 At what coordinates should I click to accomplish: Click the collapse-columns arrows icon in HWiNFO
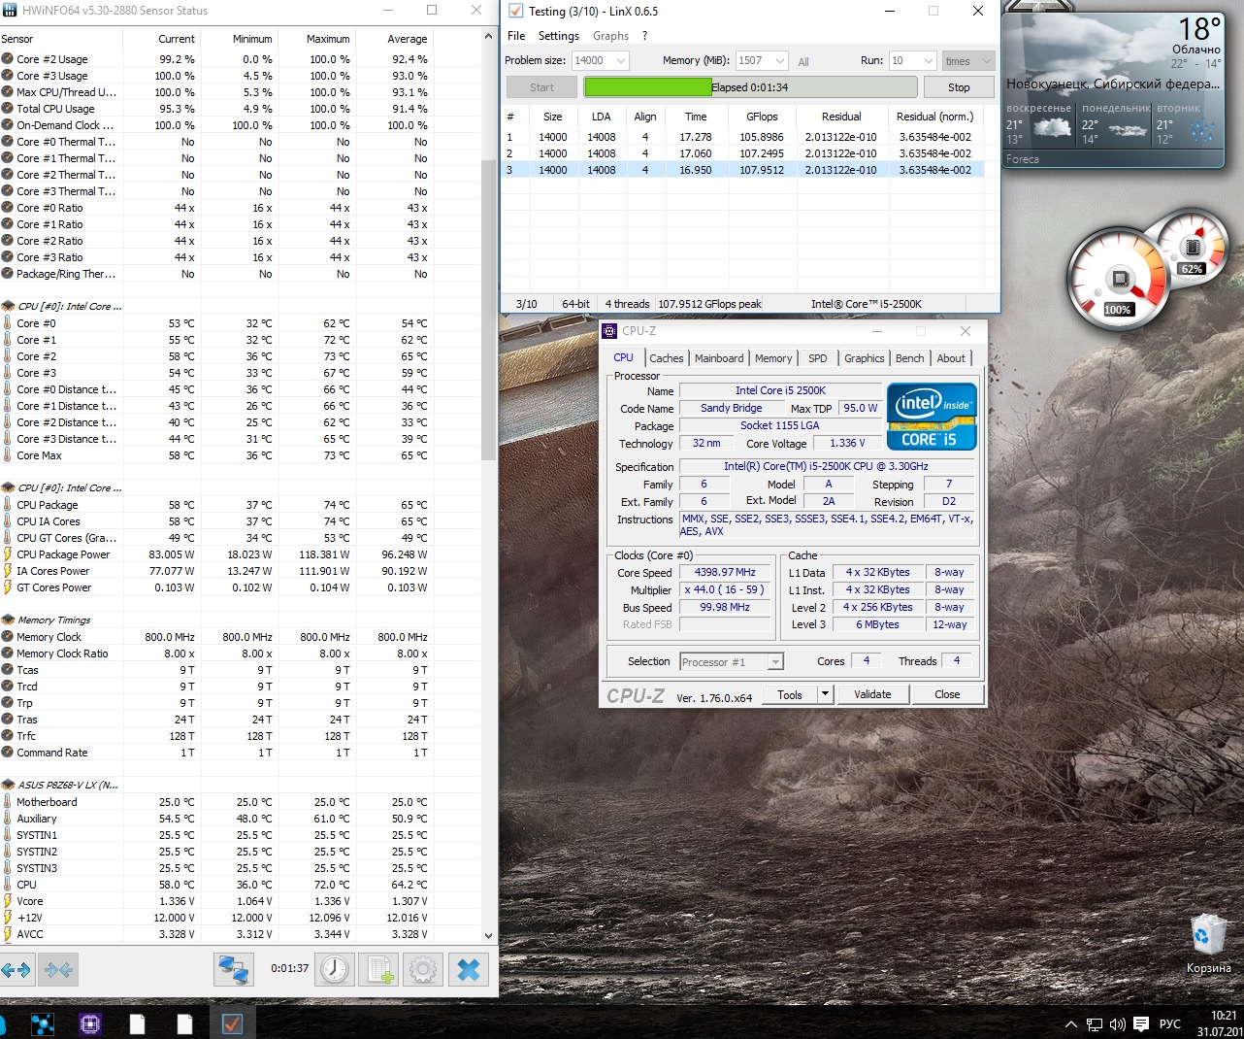tap(58, 969)
